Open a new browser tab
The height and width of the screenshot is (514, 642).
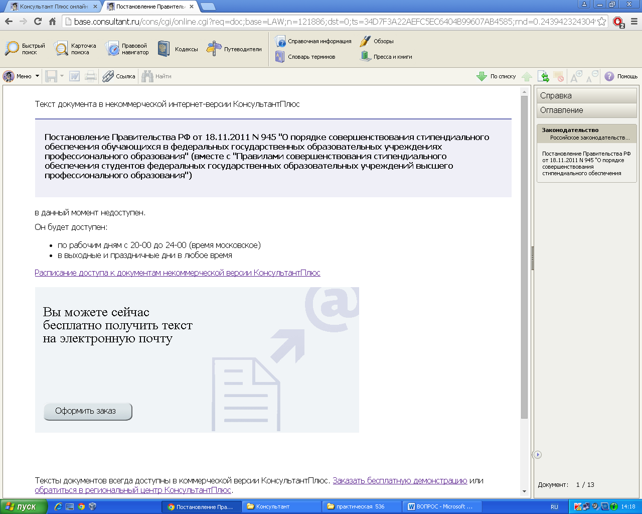point(208,7)
